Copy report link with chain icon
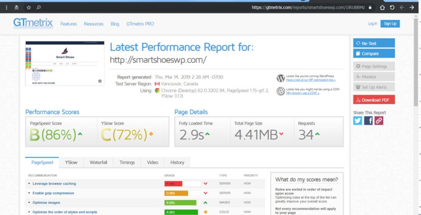Screen dimensions: 421x215 pos(379,121)
